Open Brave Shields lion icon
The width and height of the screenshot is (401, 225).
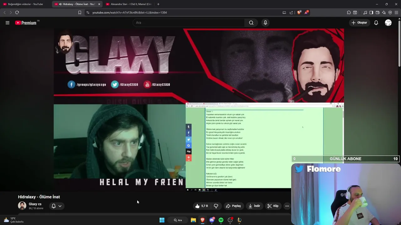coord(299,12)
